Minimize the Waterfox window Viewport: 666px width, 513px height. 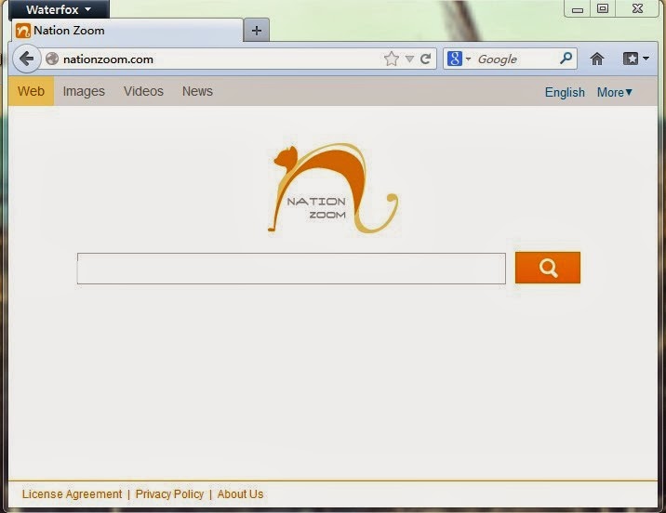click(x=578, y=9)
